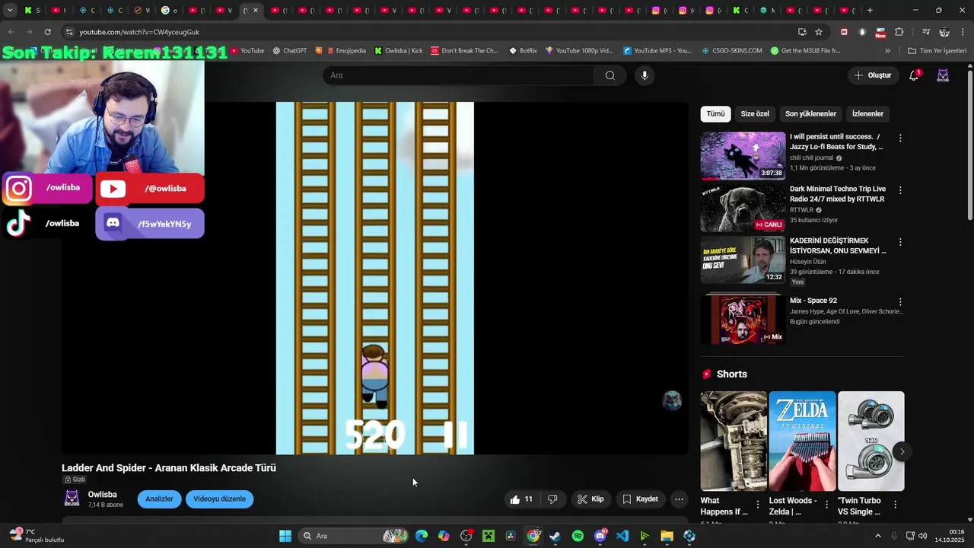Open the Spotify icon in the taskbar
The width and height of the screenshot is (974, 548).
point(578,536)
